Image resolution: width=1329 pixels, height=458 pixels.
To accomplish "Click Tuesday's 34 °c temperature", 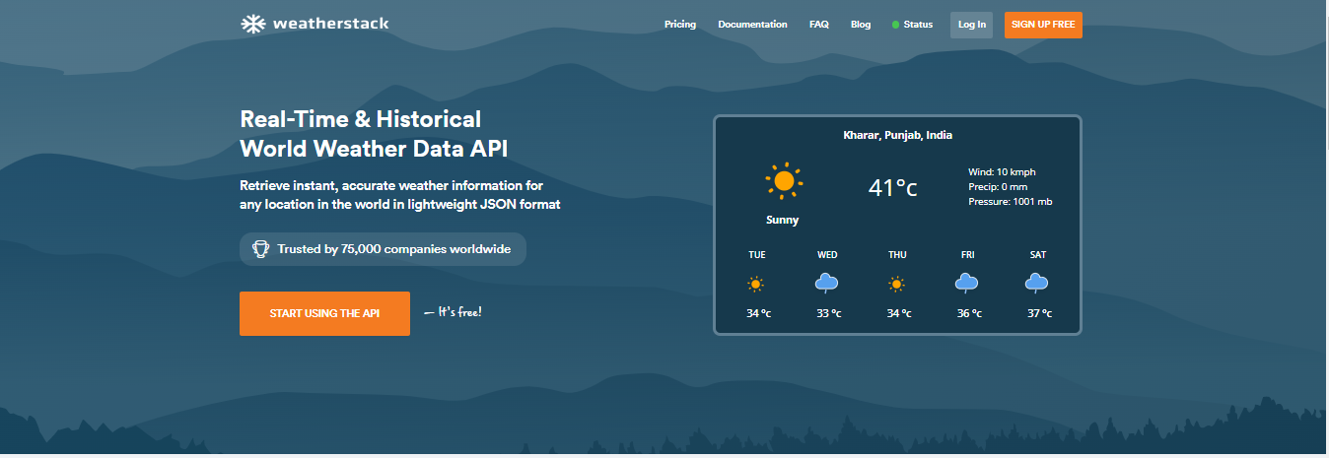I will (758, 313).
